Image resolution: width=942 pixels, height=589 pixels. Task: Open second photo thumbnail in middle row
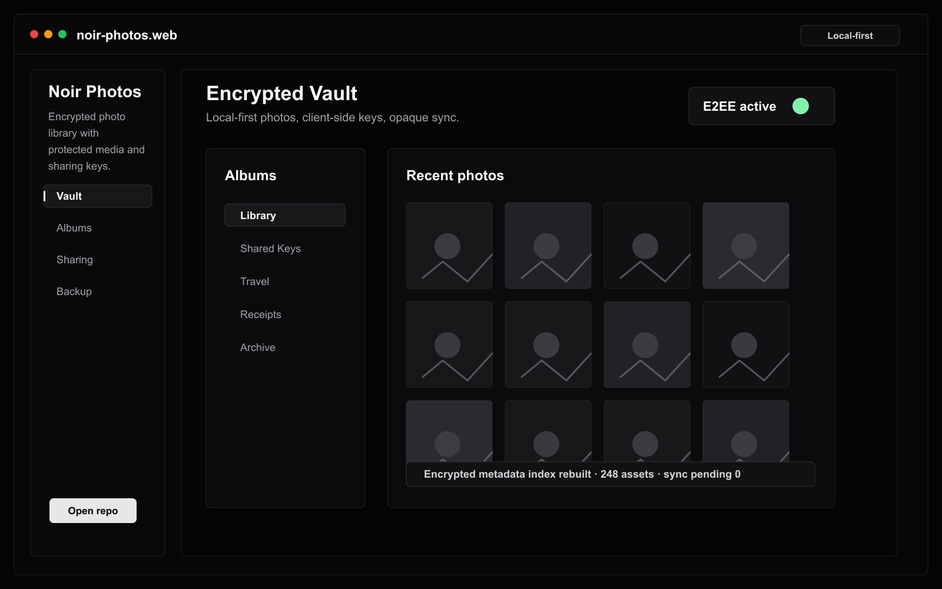point(548,345)
